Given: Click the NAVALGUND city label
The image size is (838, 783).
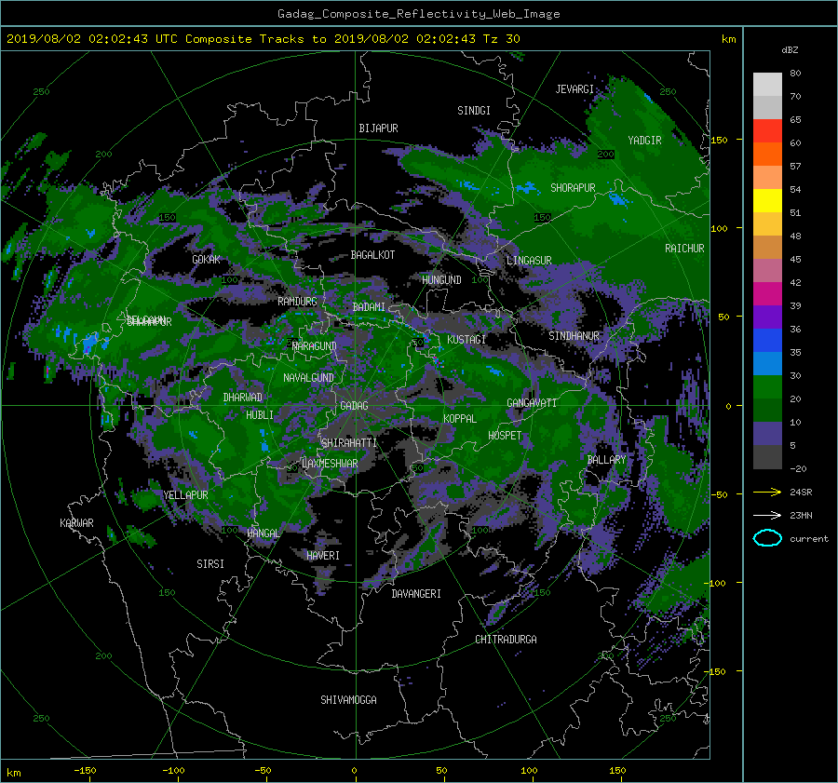Looking at the screenshot, I should (308, 378).
